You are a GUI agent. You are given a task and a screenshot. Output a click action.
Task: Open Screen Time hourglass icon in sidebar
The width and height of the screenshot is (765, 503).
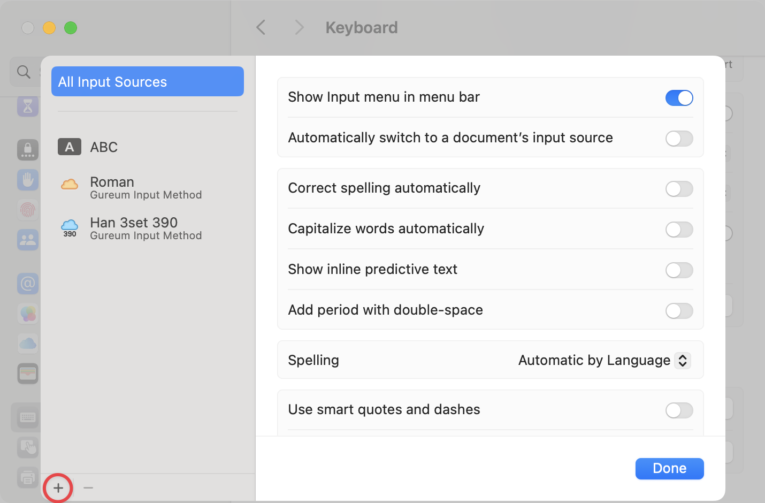27,106
